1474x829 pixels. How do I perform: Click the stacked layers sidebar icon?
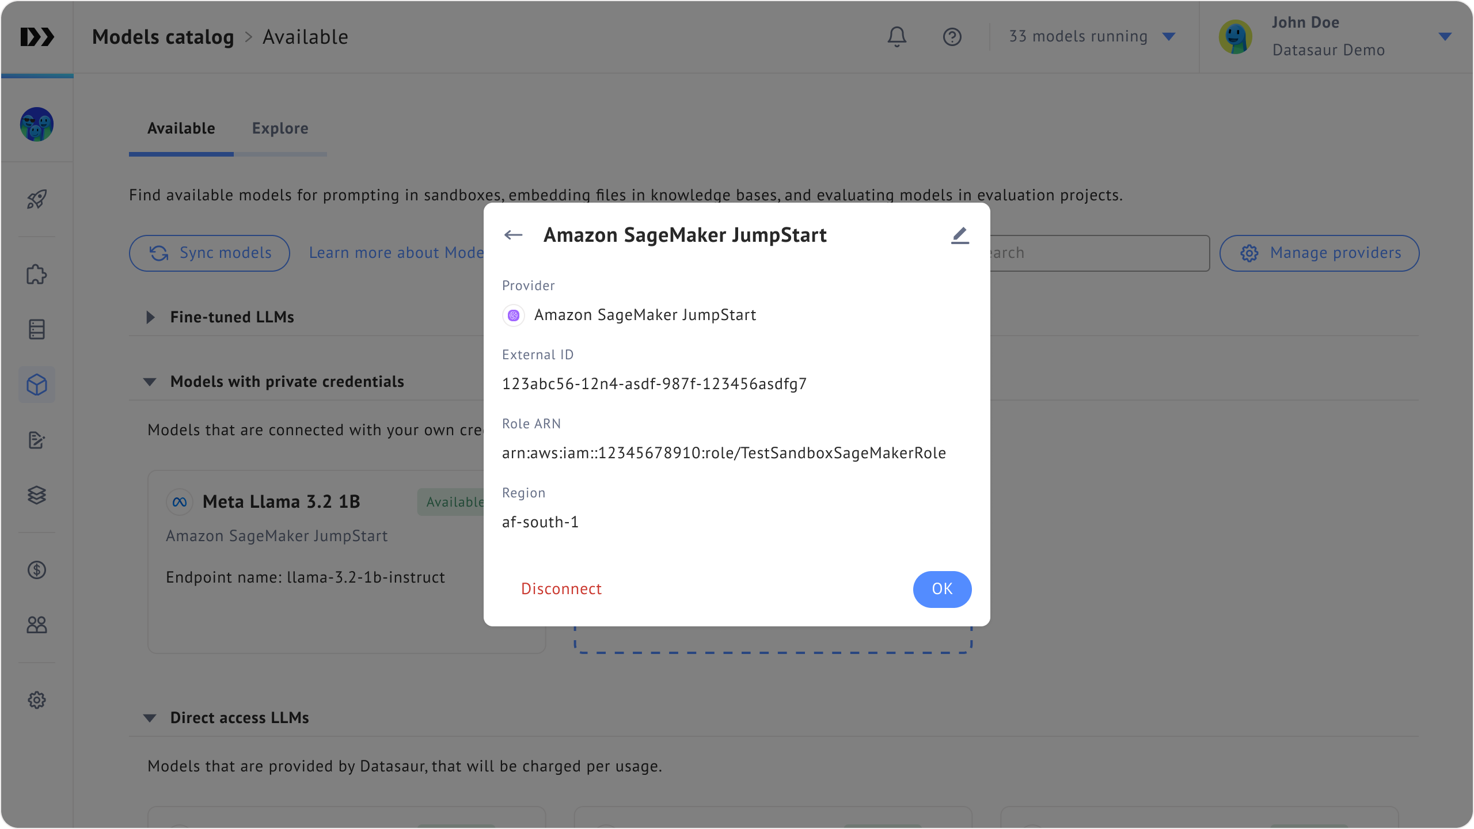(37, 495)
